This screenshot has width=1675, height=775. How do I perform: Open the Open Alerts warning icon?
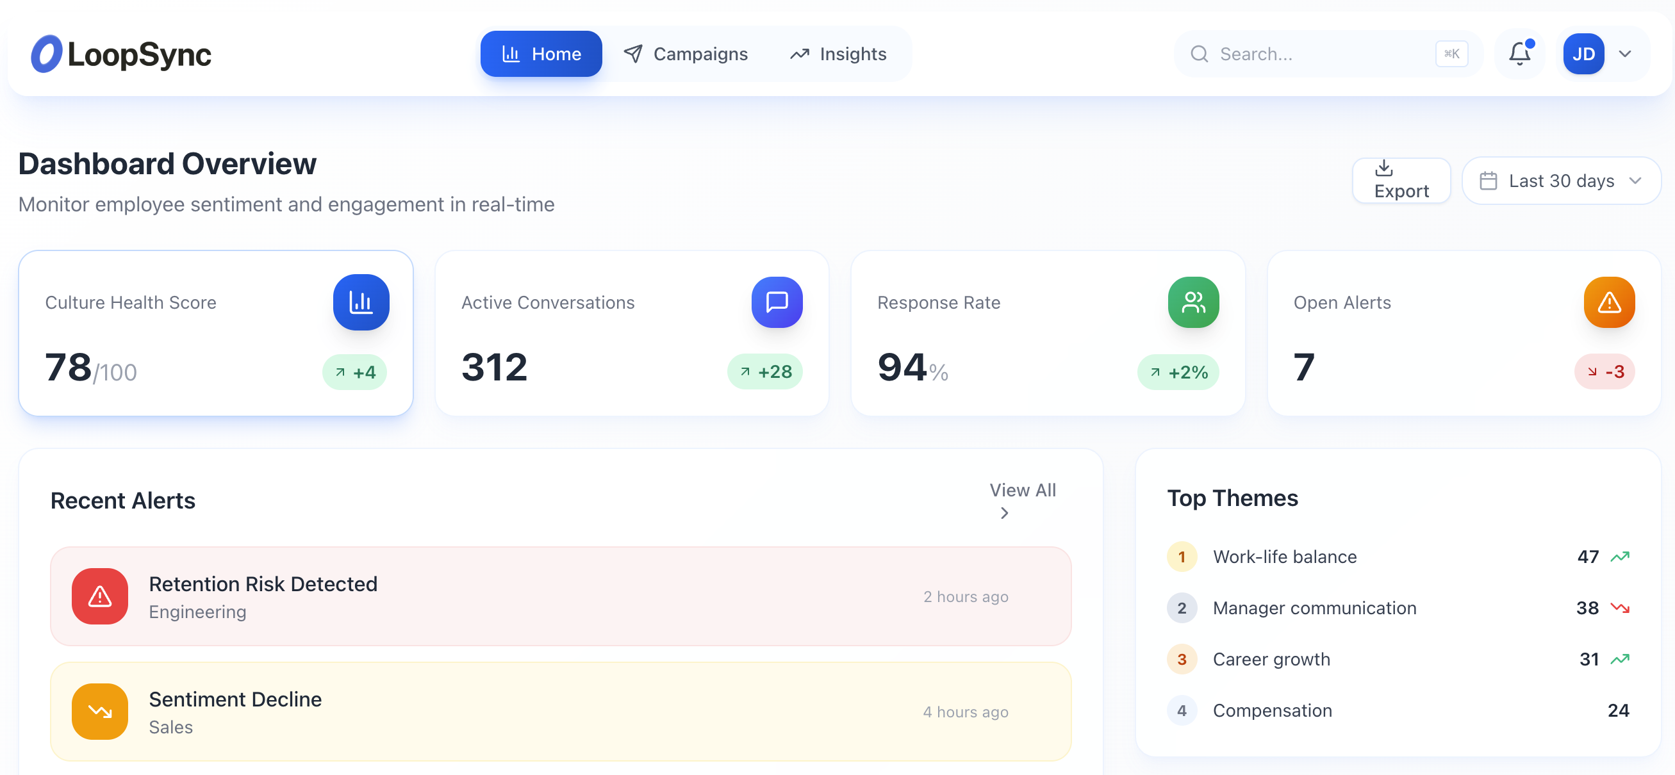click(x=1608, y=302)
